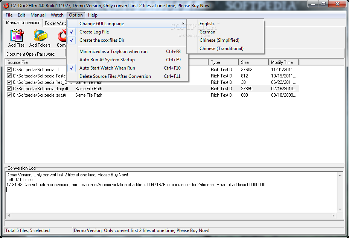Toggle checkbox for C:\Softpedia\Softpedia.rtf
The width and height of the screenshot is (349, 238).
coord(9,69)
